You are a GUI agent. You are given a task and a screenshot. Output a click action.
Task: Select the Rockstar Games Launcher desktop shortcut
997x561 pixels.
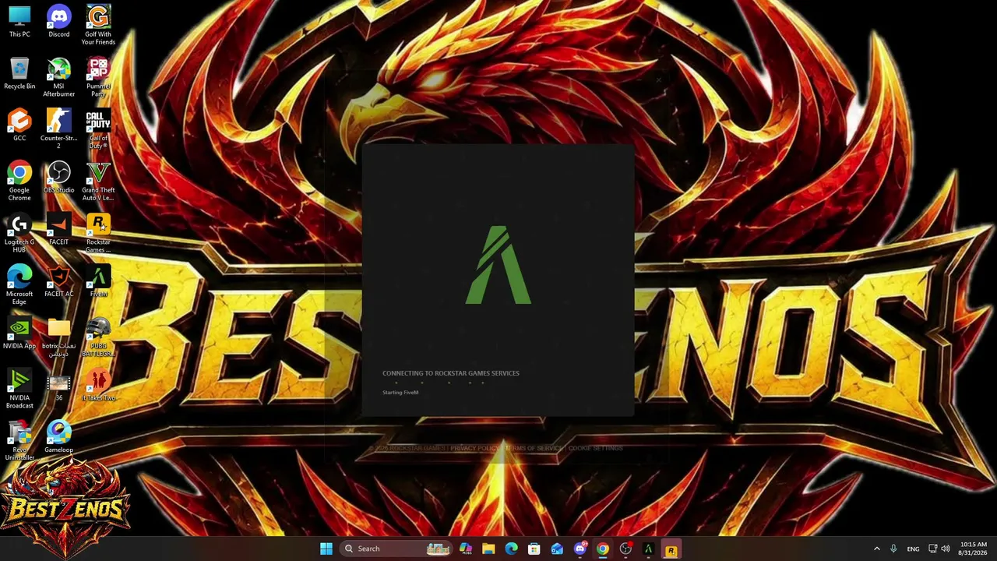[98, 233]
